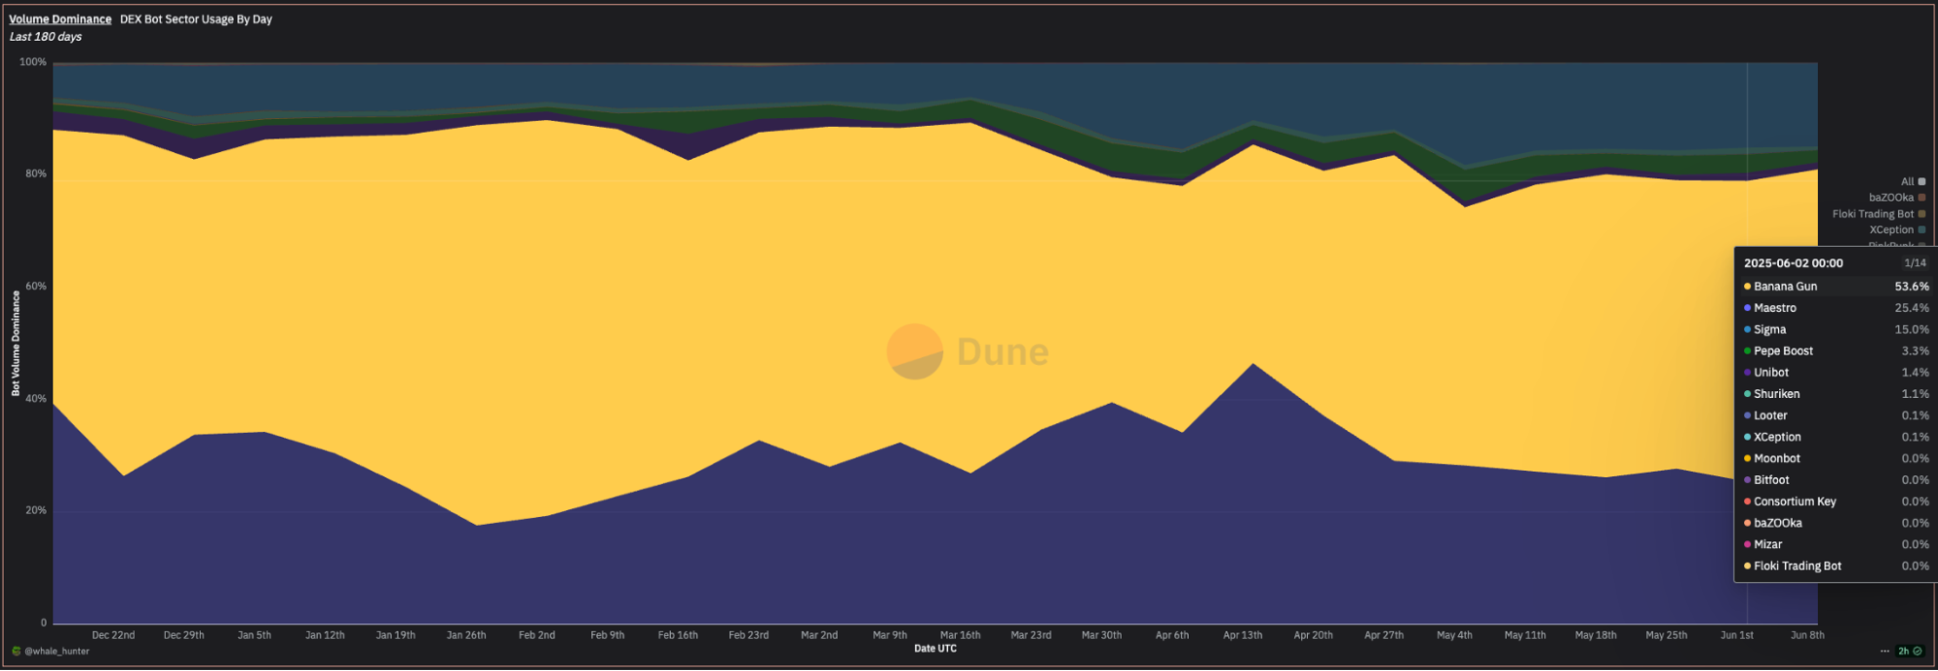This screenshot has width=1938, height=671.
Task: Click the 1/14 page indicator in tooltip
Action: tap(1915, 263)
